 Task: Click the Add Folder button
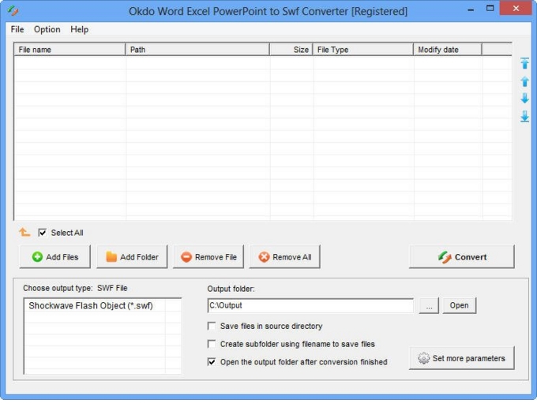pos(132,257)
